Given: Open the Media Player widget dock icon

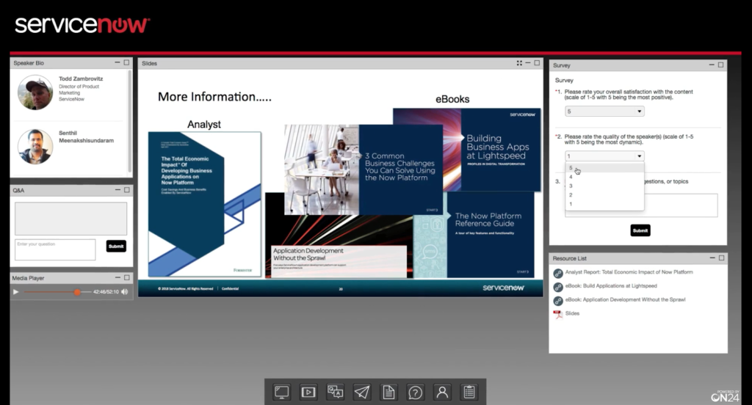Looking at the screenshot, I should click(308, 392).
